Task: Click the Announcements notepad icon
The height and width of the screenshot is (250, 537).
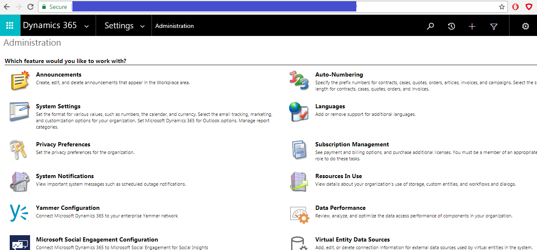Action: [x=20, y=80]
